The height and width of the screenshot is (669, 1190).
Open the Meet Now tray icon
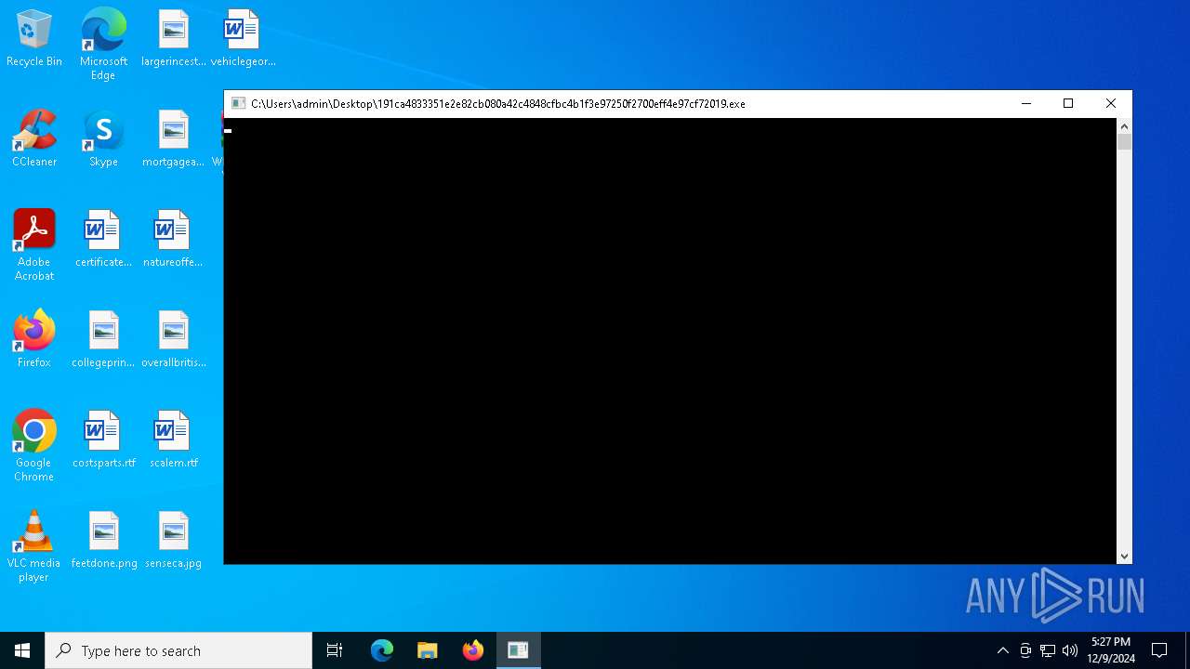click(1025, 650)
